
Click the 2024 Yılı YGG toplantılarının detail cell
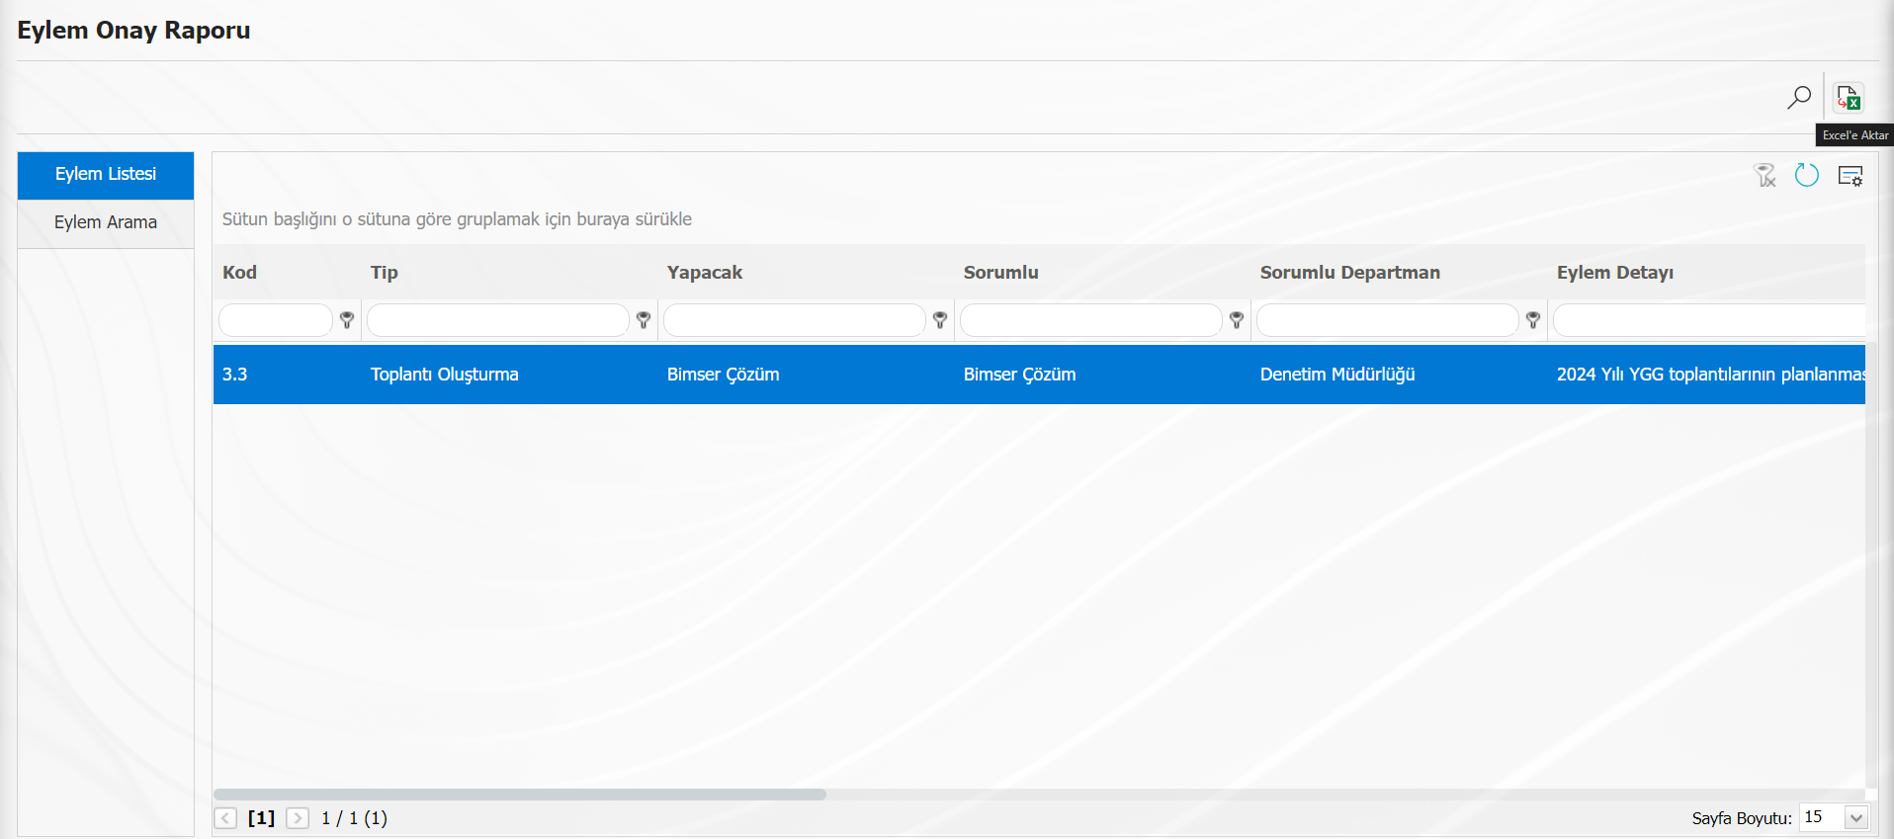pos(1707,375)
